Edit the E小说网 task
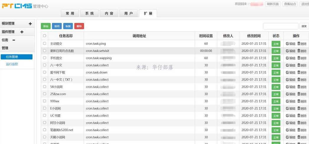The width and height of the screenshot is (309, 144). tap(291, 108)
